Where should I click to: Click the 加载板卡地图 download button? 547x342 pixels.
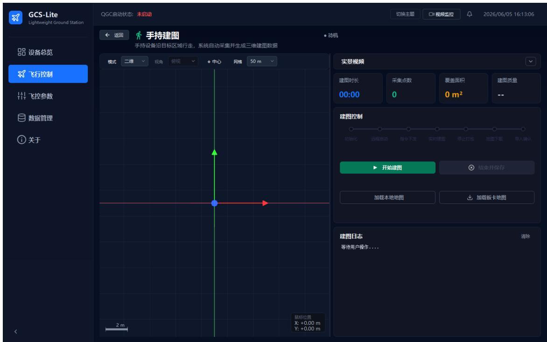tap(487, 197)
